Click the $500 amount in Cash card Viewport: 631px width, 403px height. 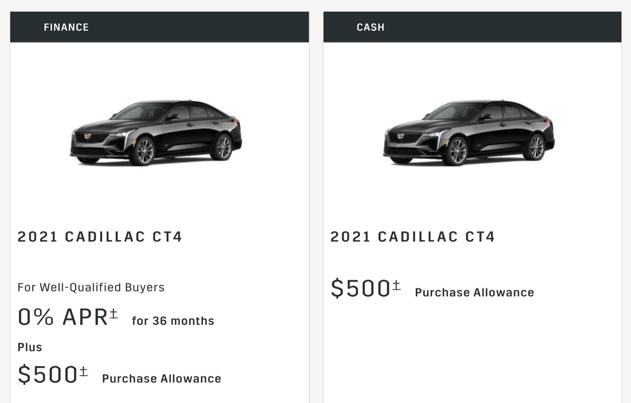click(x=361, y=289)
